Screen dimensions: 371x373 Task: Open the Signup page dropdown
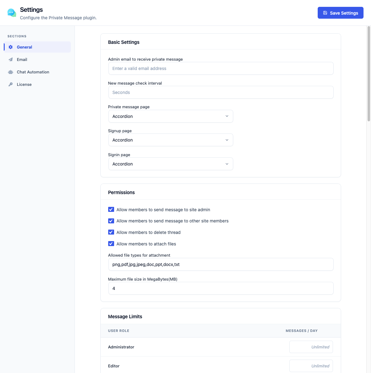(x=171, y=140)
